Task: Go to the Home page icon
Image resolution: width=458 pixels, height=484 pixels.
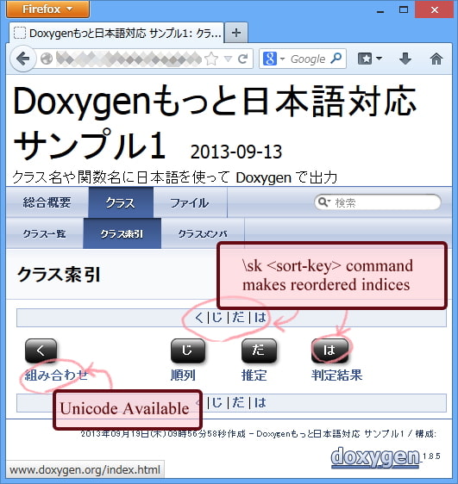Action: click(436, 59)
